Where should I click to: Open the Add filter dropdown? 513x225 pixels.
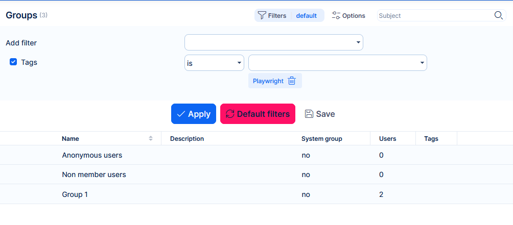[x=273, y=42]
